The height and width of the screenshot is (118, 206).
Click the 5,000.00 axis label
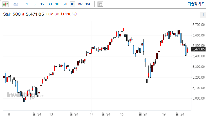point(199,98)
